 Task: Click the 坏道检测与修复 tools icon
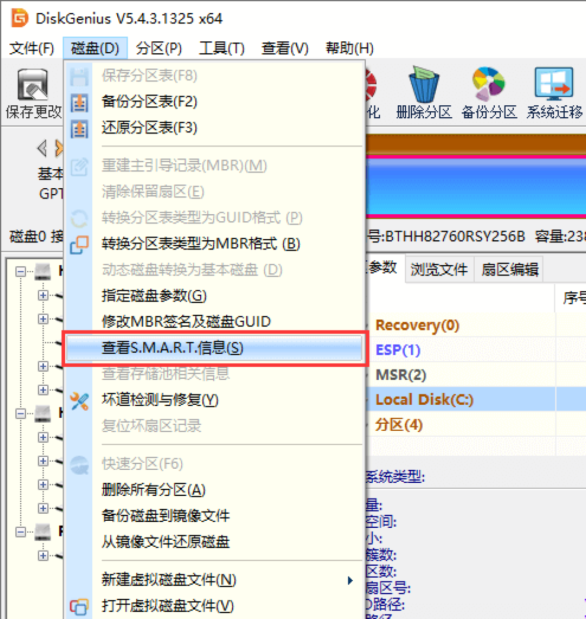pyautogui.click(x=79, y=401)
